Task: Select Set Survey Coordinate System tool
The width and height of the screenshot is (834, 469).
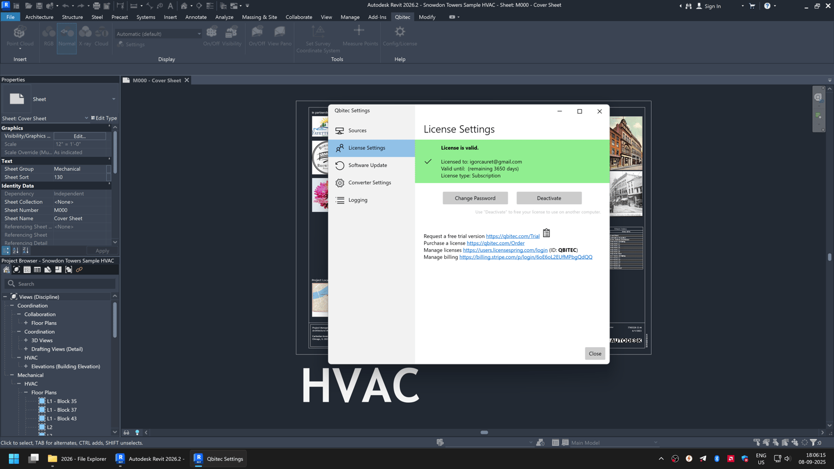Action: (318, 39)
